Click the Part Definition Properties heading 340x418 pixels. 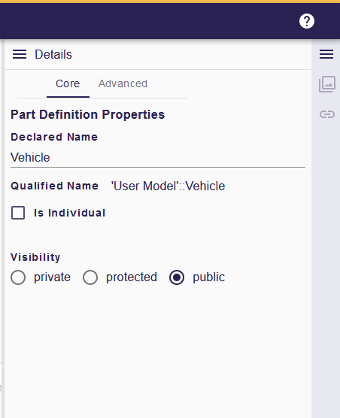pyautogui.click(x=88, y=114)
